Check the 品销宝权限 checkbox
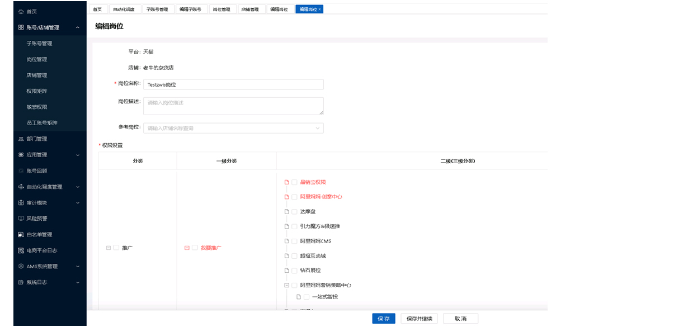The height and width of the screenshot is (327, 674). 294,182
